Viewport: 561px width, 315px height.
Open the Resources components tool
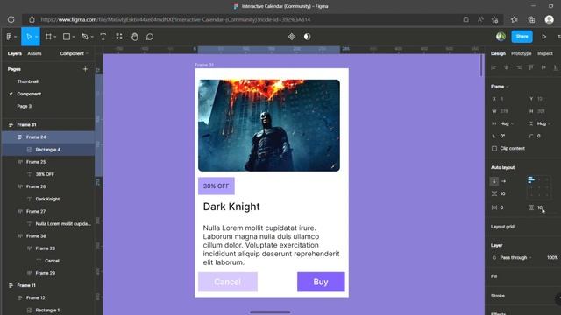point(119,37)
